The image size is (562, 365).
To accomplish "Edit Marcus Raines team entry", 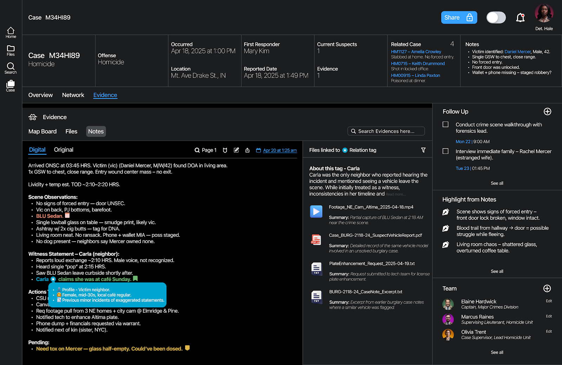I will click(x=549, y=317).
